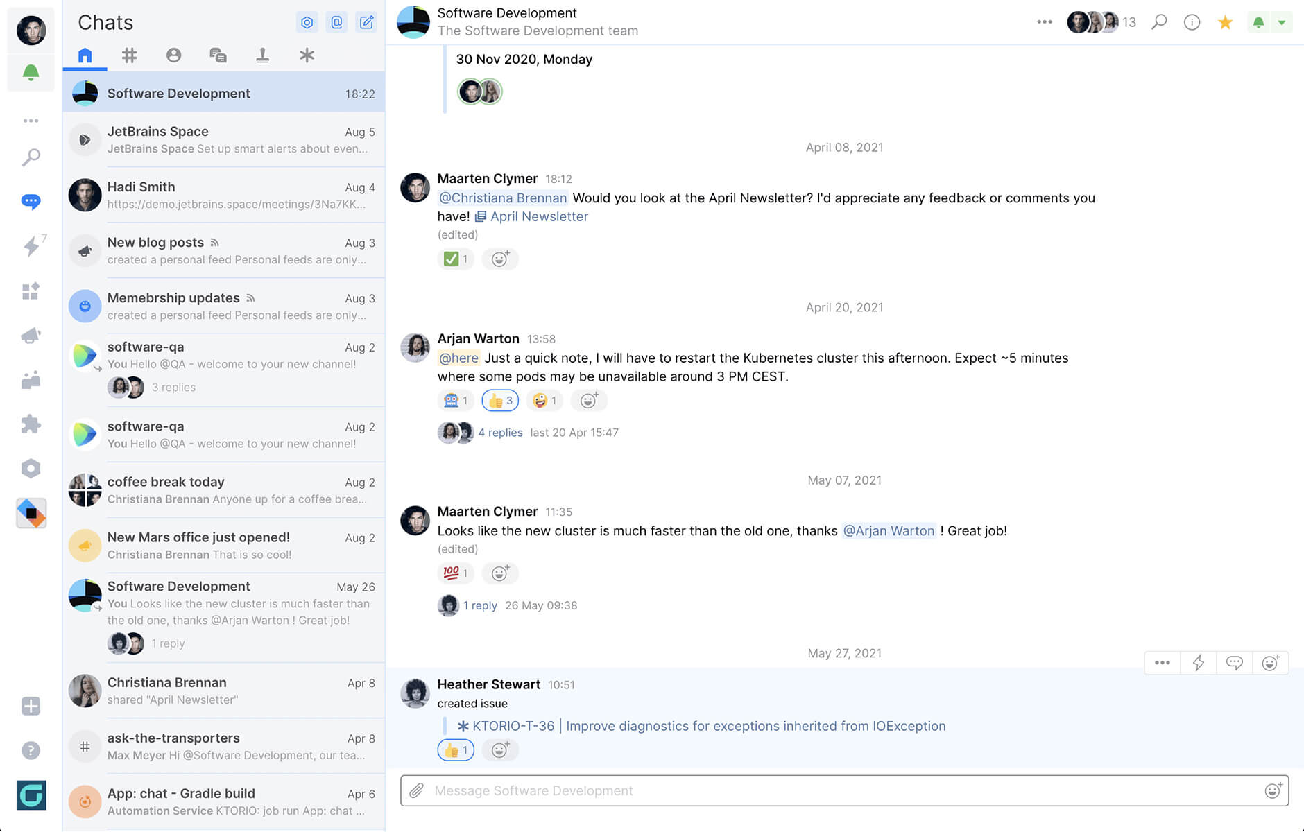The image size is (1304, 832).
Task: Open the April Newsletter link
Action: point(539,216)
